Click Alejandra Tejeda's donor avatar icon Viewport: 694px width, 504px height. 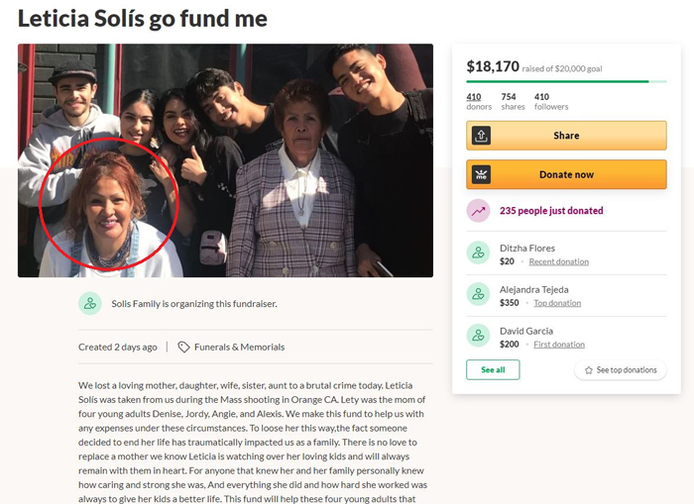pyautogui.click(x=479, y=295)
